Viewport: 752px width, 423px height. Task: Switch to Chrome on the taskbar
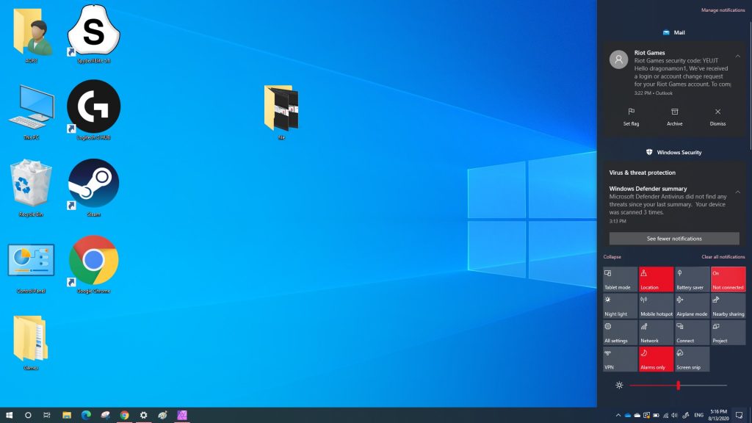pos(125,416)
